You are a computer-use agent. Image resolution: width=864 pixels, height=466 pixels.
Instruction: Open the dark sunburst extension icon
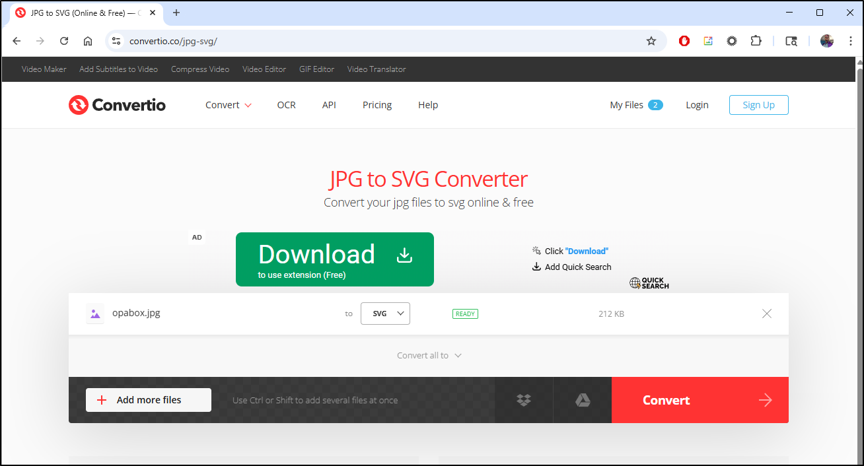coord(732,41)
